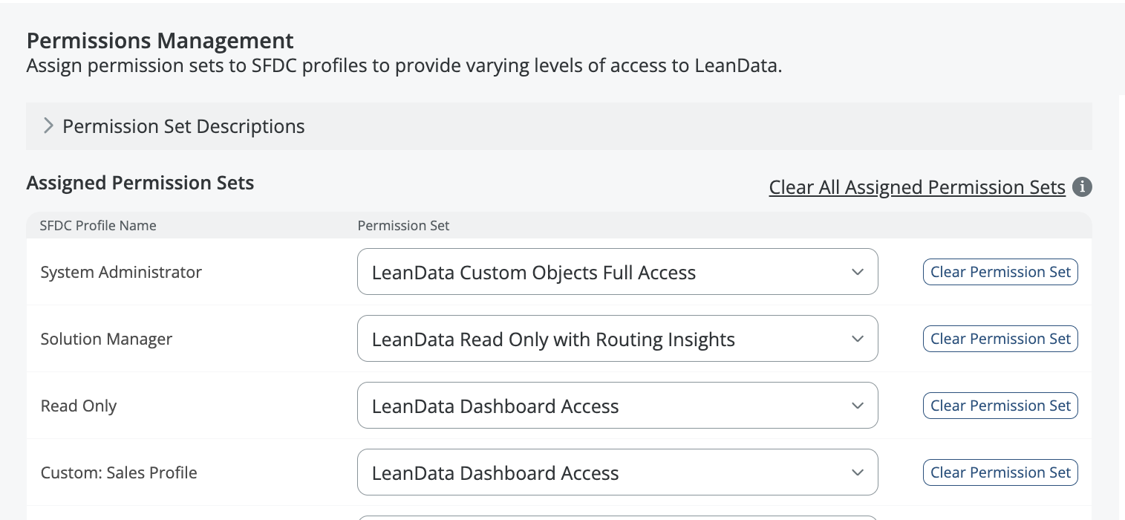The width and height of the screenshot is (1125, 520).
Task: Click the dropdown arrow in Solution Manager row
Action: [857, 339]
